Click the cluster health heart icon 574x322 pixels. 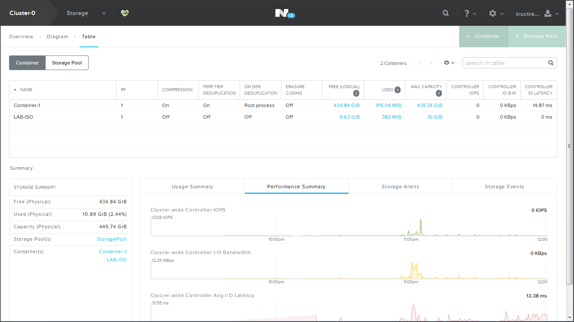[x=125, y=13]
